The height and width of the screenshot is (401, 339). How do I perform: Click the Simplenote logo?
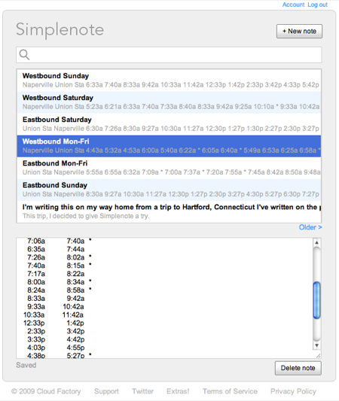60,30
